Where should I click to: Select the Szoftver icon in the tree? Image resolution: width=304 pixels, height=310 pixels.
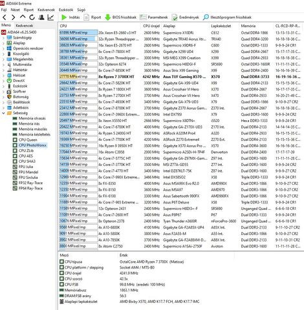[9, 92]
